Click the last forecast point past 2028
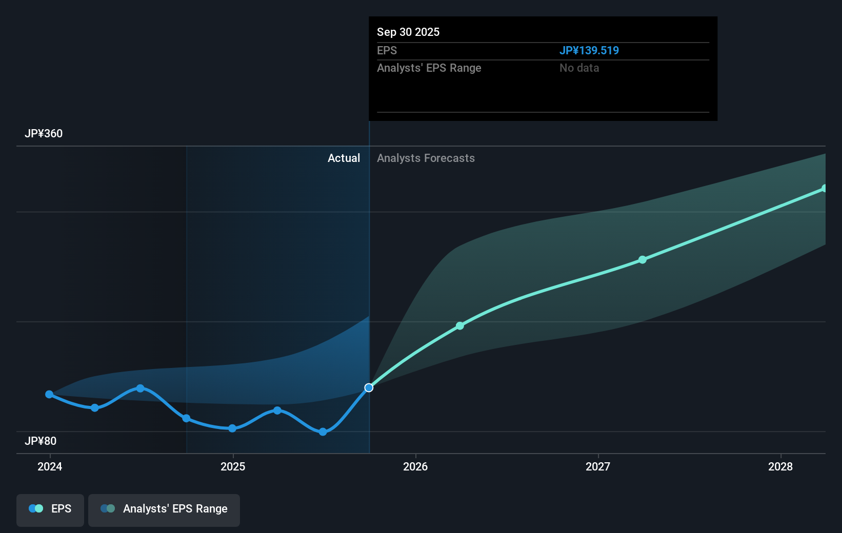The width and height of the screenshot is (842, 533). click(825, 189)
